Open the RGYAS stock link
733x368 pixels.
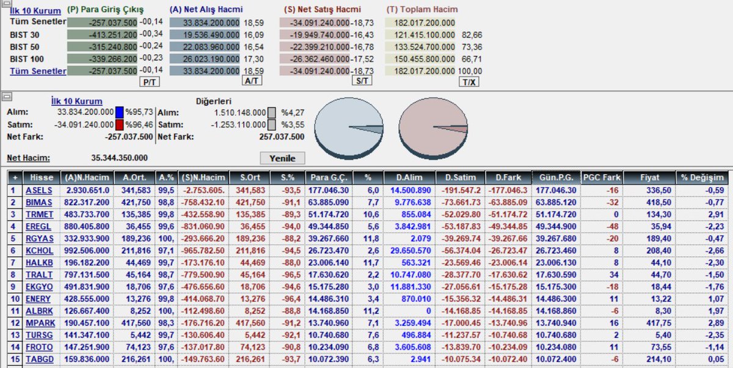pos(39,238)
